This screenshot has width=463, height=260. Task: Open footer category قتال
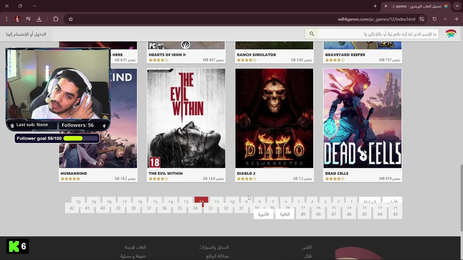click(x=308, y=256)
